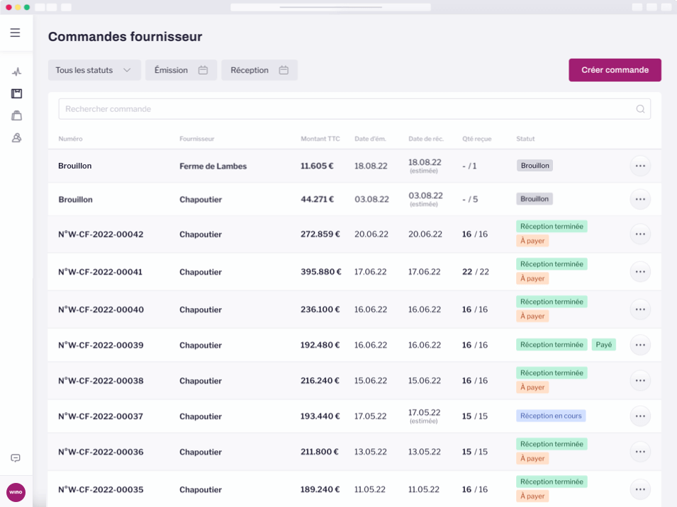Click the search magnifier in the search bar
The height and width of the screenshot is (507, 677).
(639, 108)
